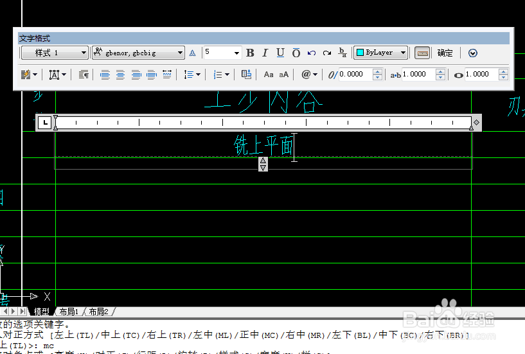Center paragraph text

[x=120, y=75]
